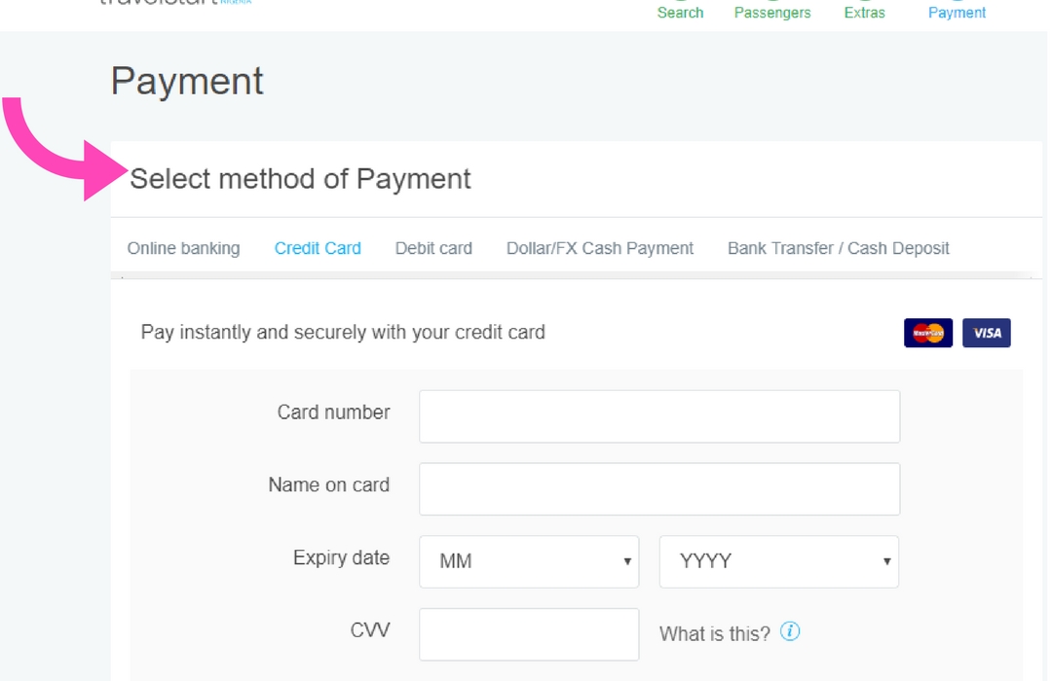Focus the Name on card field
The height and width of the screenshot is (681, 1052).
[x=659, y=488]
